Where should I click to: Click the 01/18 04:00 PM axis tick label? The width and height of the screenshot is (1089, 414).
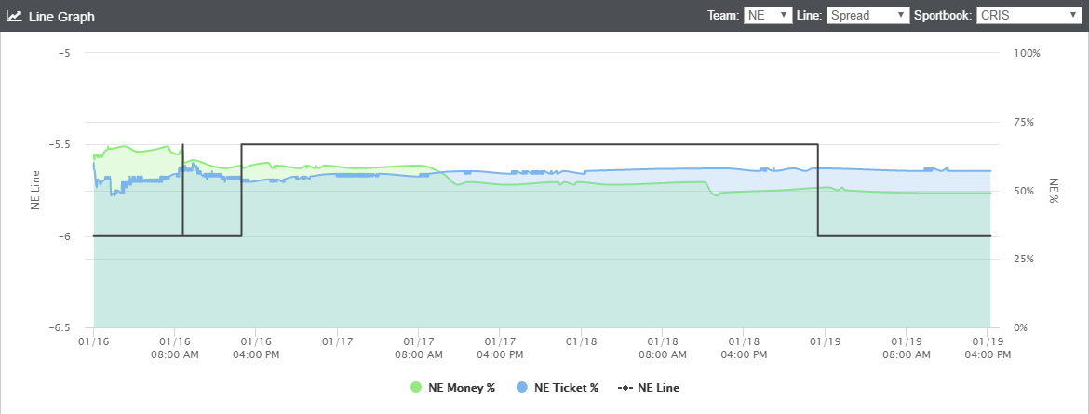point(743,348)
